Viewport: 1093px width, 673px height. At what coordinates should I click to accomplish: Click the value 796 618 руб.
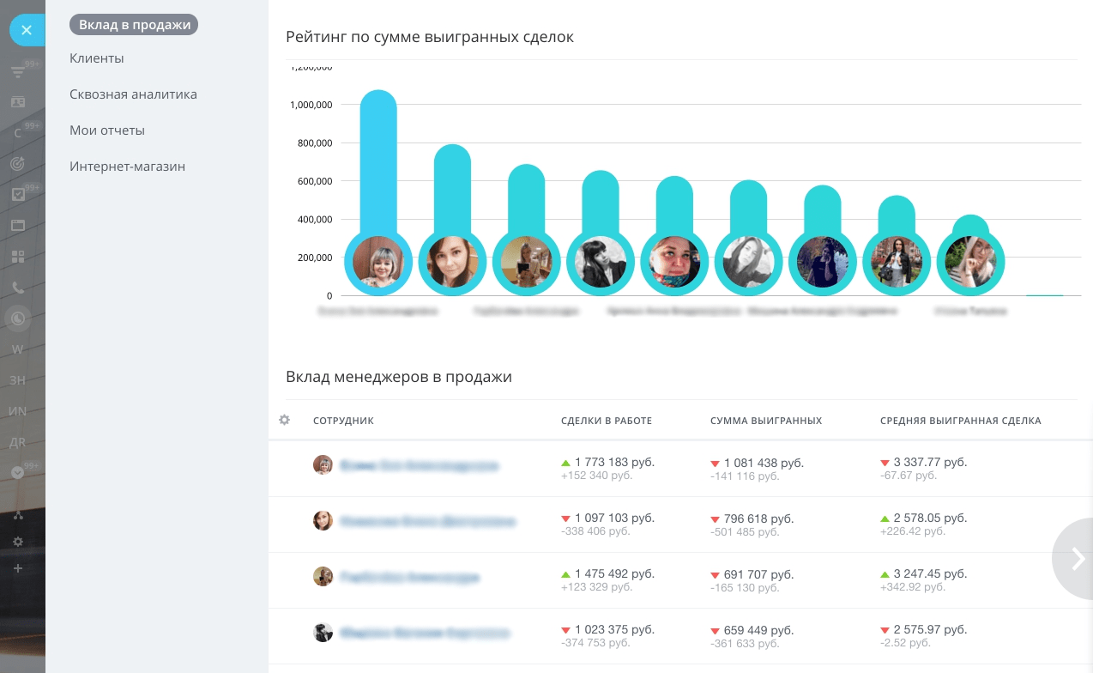click(759, 518)
